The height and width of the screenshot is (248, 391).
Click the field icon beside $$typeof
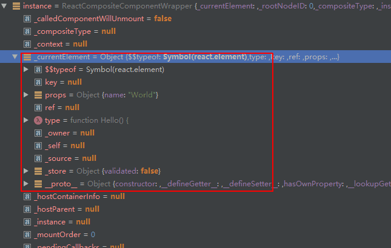pyautogui.click(x=38, y=70)
